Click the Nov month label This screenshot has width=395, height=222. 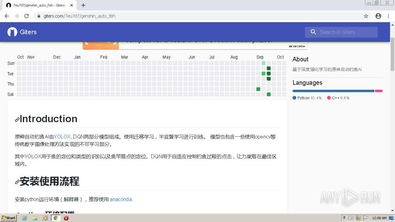coord(31,57)
